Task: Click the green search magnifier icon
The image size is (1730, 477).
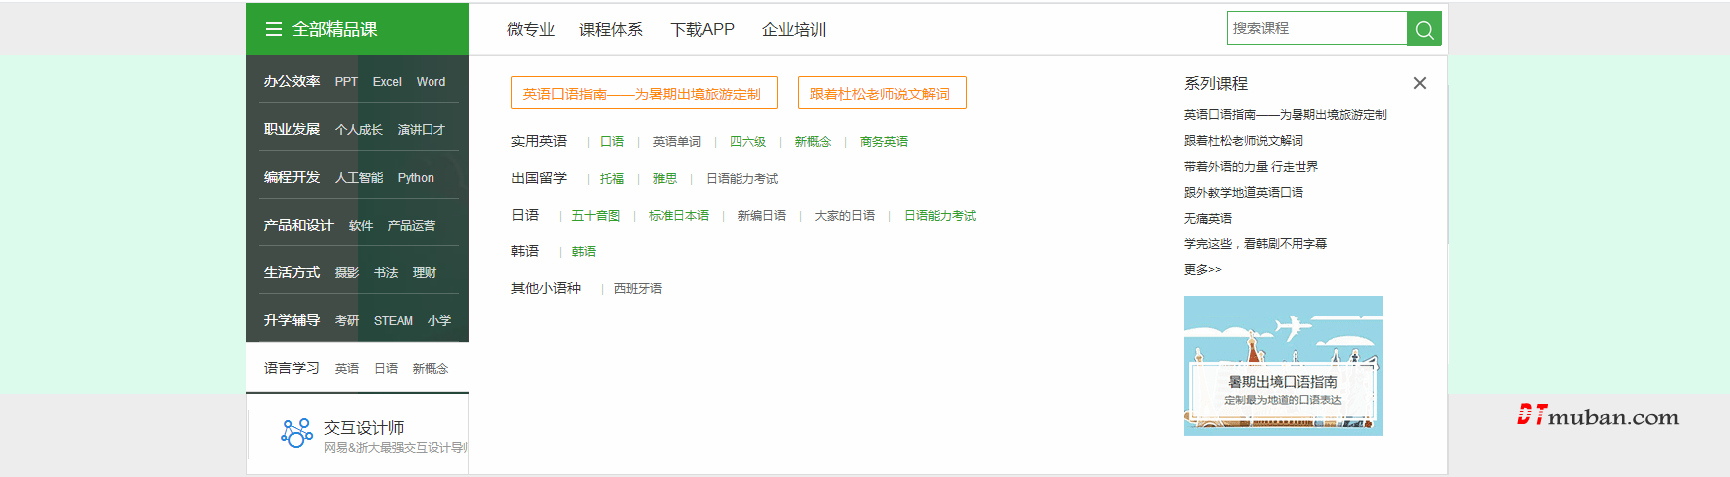Action: pyautogui.click(x=1424, y=29)
